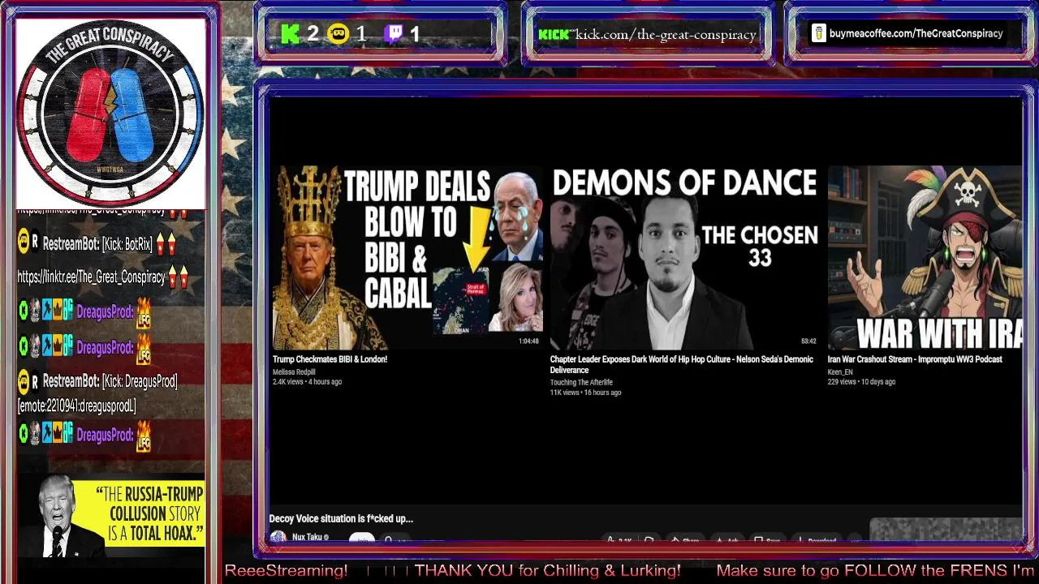Click the Download button below the video
The height and width of the screenshot is (584, 1039).
[816, 541]
